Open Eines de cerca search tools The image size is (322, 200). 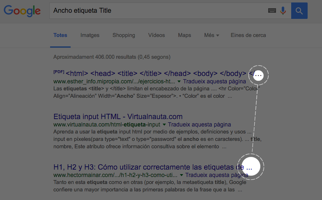pos(248,35)
